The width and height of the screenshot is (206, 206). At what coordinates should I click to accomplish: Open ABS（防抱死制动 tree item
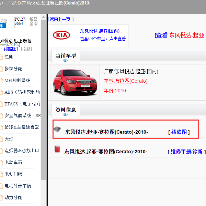(22, 92)
